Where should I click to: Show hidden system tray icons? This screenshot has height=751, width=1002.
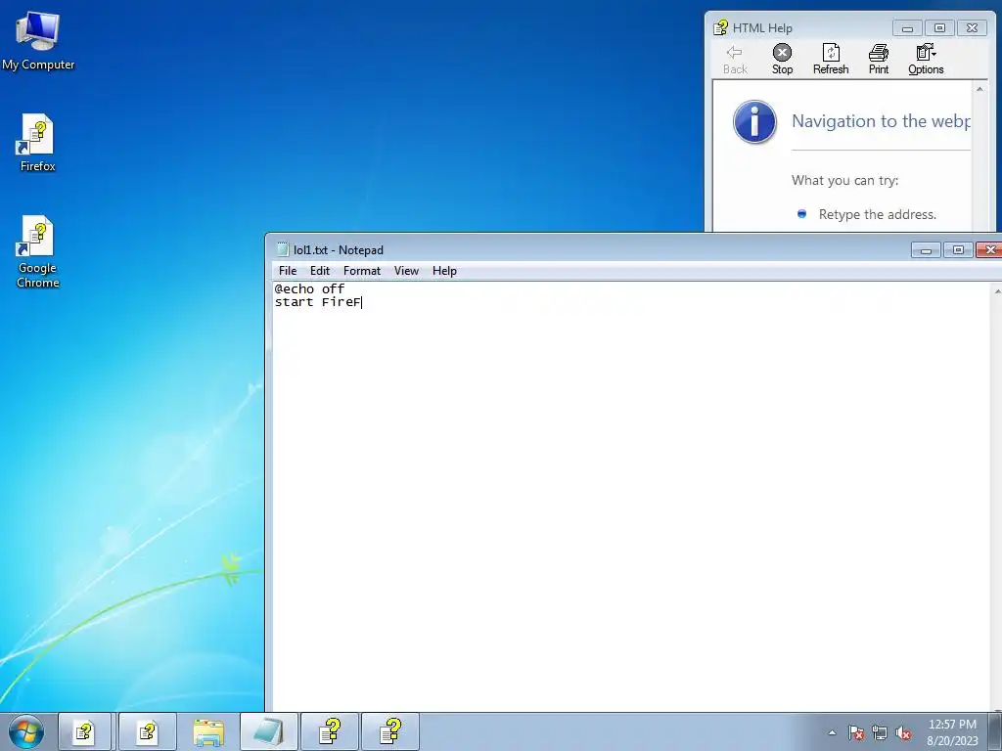tap(832, 732)
